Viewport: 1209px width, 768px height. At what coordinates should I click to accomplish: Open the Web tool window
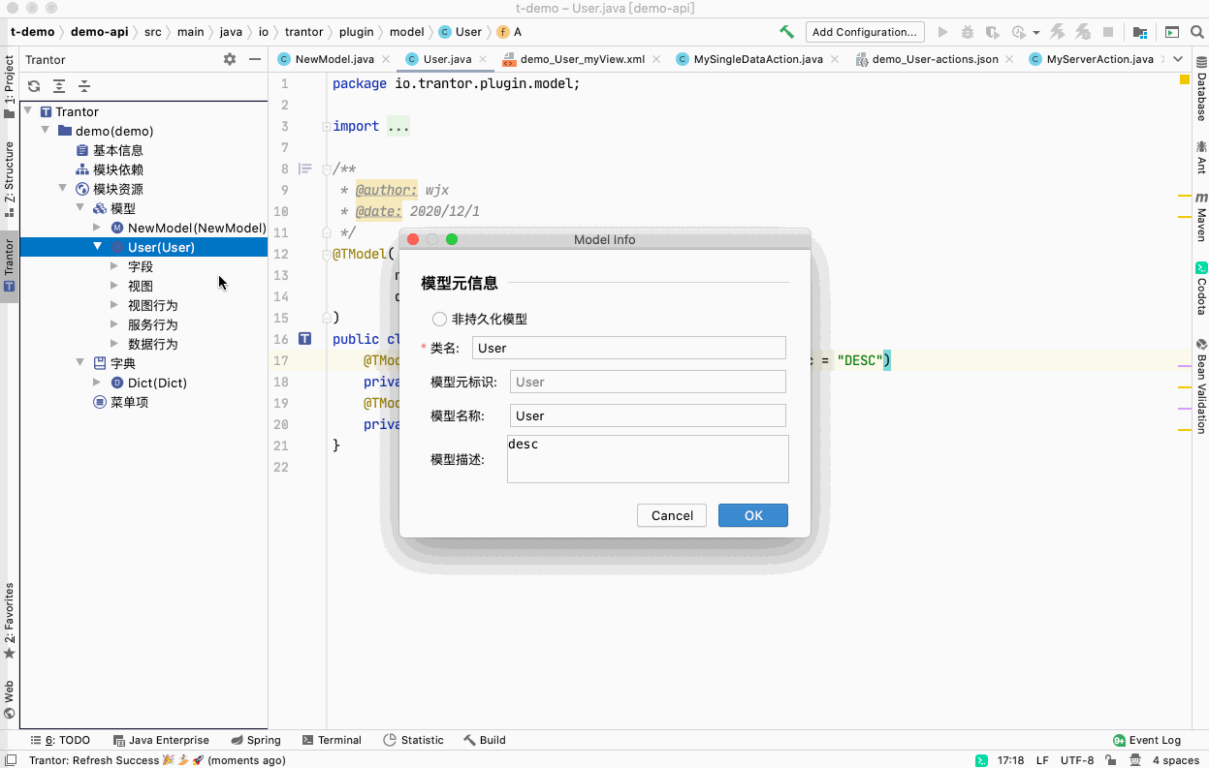pos(9,699)
